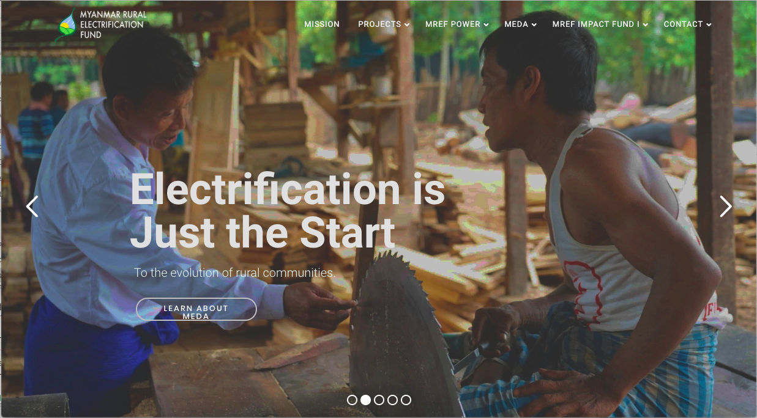This screenshot has width=757, height=418.
Task: Open the Mission page
Action: [x=322, y=24]
